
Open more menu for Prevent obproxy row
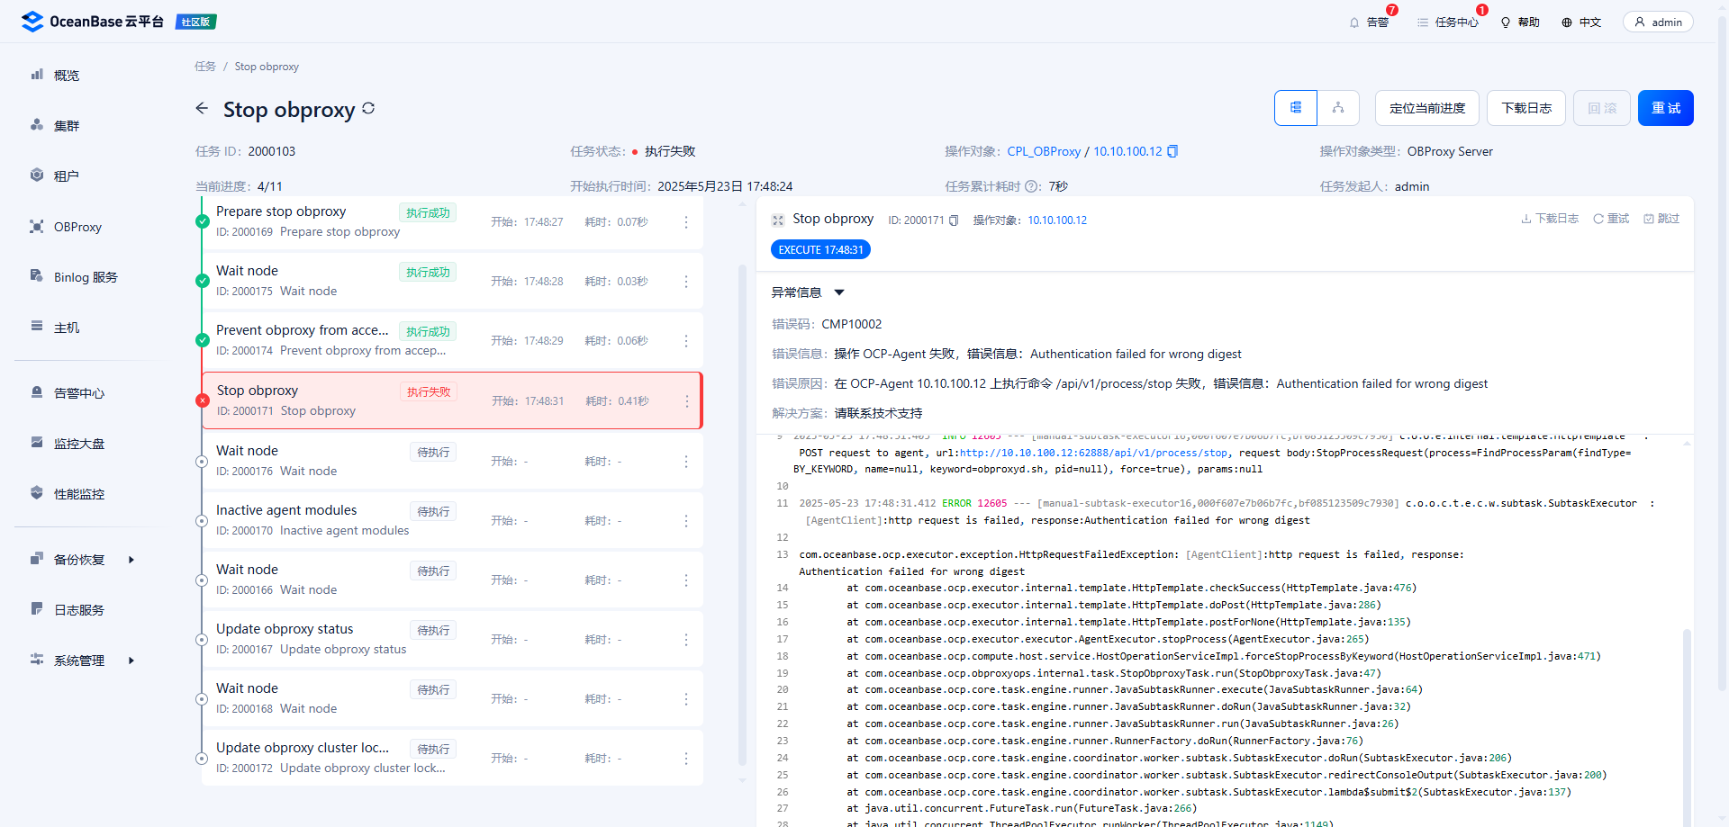[x=686, y=341]
